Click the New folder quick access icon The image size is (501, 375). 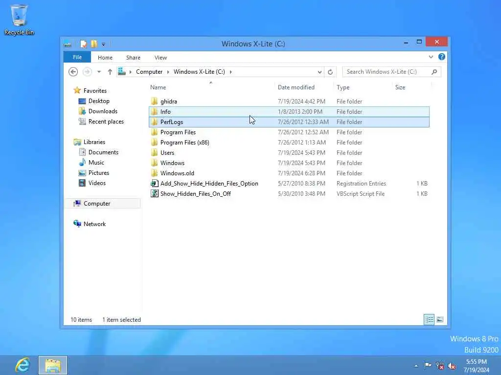tap(94, 44)
